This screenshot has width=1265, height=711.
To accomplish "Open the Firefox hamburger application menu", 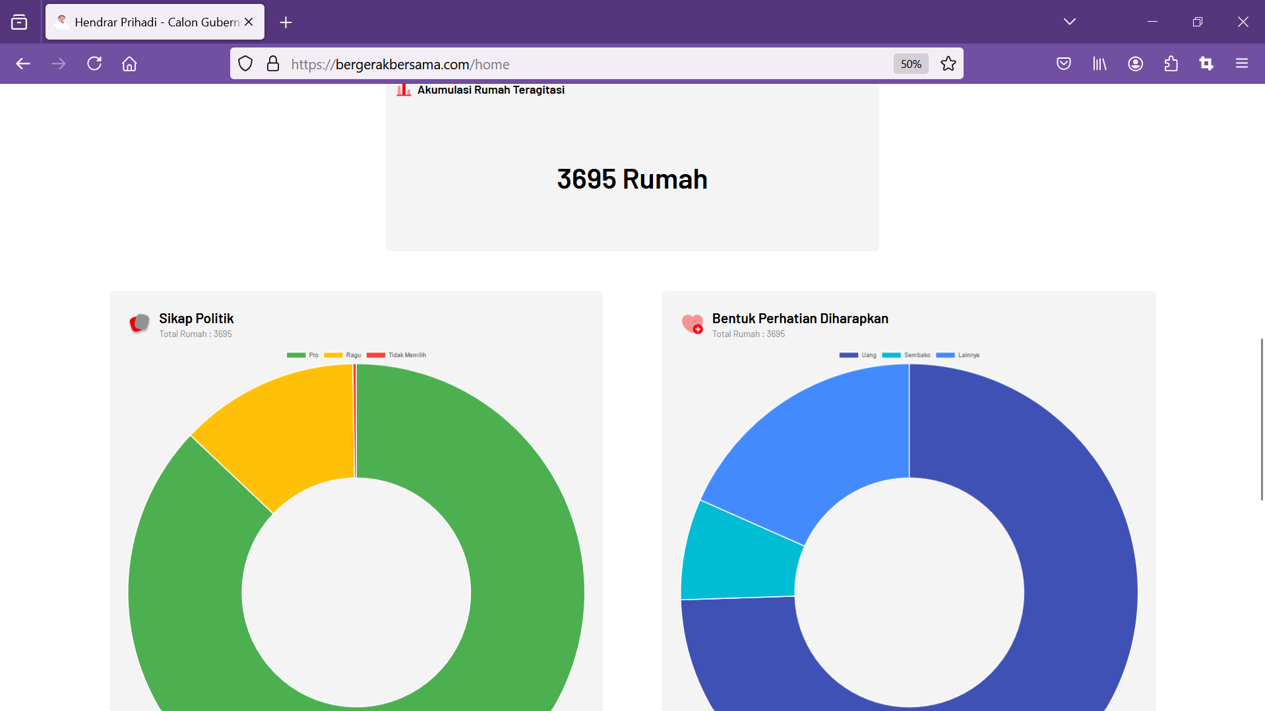I will click(1242, 64).
